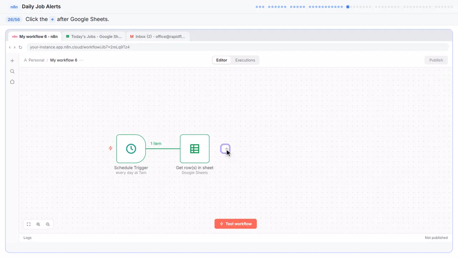The height and width of the screenshot is (258, 458).
Task: Click the browser back arrow
Action: point(10,47)
